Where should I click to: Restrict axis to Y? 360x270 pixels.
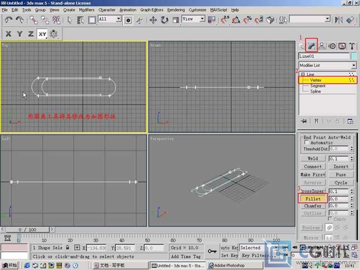tap(20, 34)
